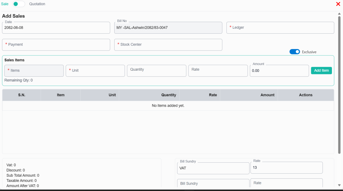Focus the Date input field
The height and width of the screenshot is (191, 343).
tap(56, 28)
